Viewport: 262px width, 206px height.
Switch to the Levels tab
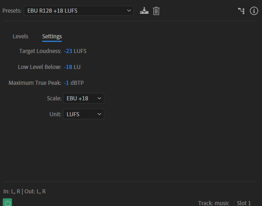(20, 36)
